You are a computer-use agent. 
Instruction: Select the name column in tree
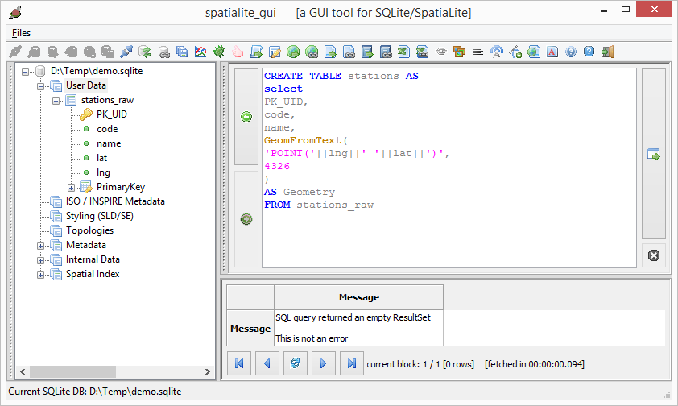tap(109, 143)
